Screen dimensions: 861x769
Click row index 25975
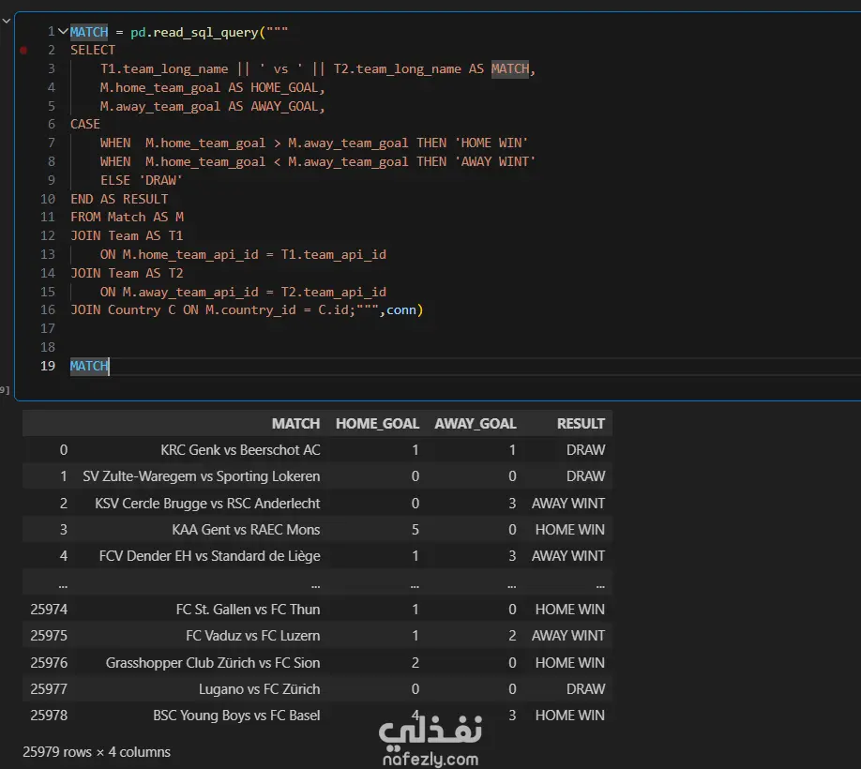(49, 636)
